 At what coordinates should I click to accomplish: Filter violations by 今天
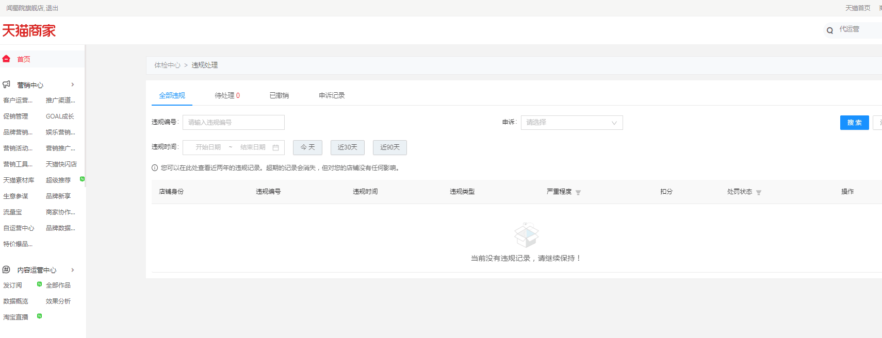click(307, 147)
